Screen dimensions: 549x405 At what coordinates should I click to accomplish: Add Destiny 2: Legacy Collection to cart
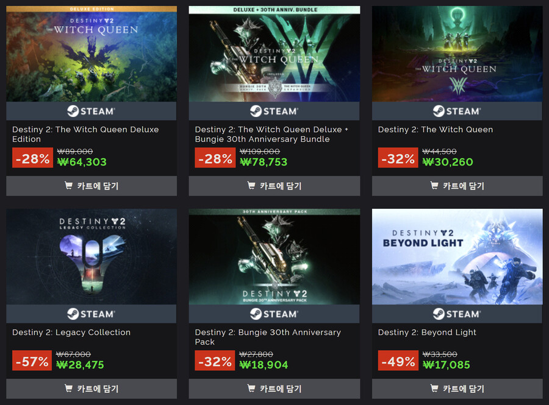[x=91, y=389]
